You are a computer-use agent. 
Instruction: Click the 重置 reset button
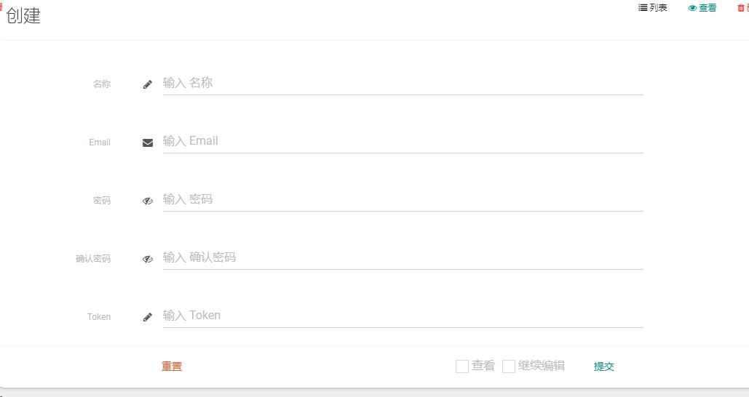coord(172,366)
